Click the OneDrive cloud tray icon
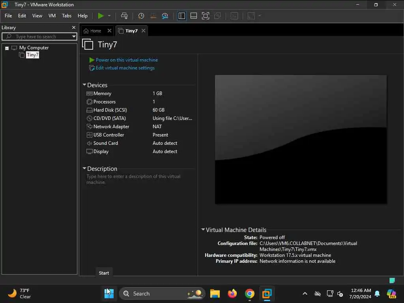This screenshot has width=404, height=303. [318, 294]
